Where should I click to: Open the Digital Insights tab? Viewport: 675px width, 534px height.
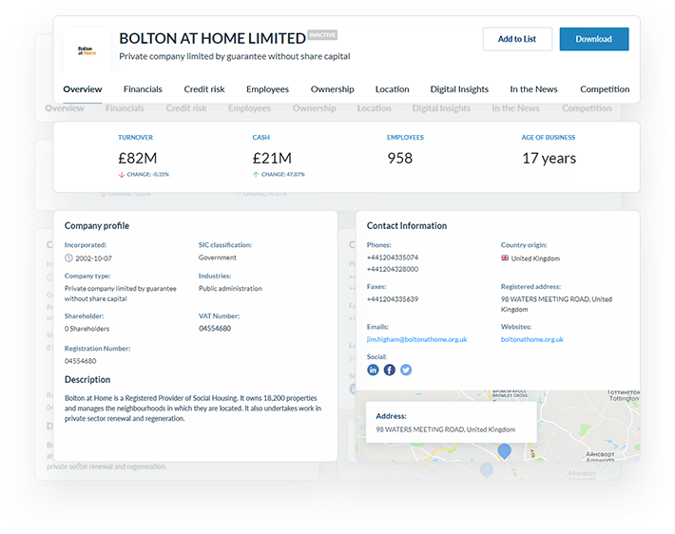click(459, 89)
